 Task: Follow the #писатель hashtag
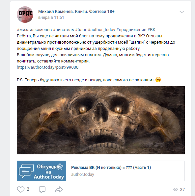pyautogui.click(x=64, y=30)
